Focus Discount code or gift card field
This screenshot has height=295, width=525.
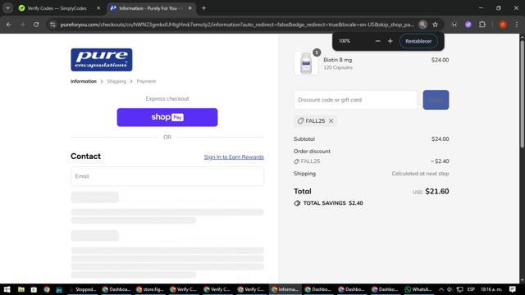pos(355,100)
